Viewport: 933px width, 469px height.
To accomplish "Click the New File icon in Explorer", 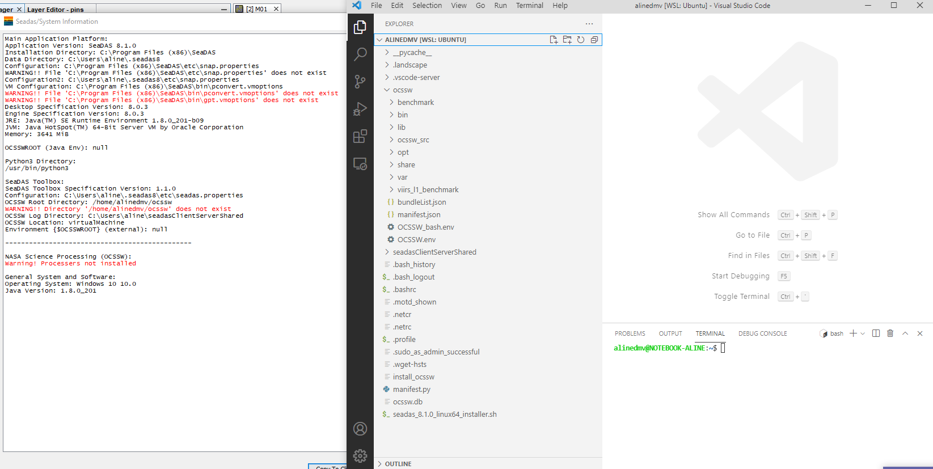I will point(554,40).
